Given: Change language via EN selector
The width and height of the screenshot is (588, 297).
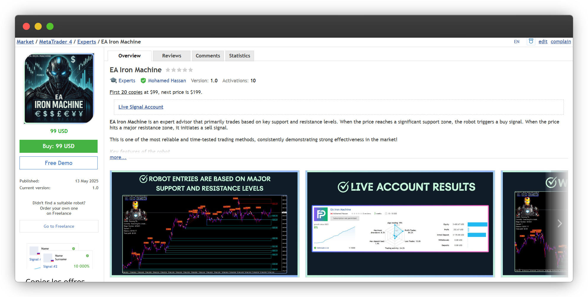Looking at the screenshot, I should pos(517,42).
